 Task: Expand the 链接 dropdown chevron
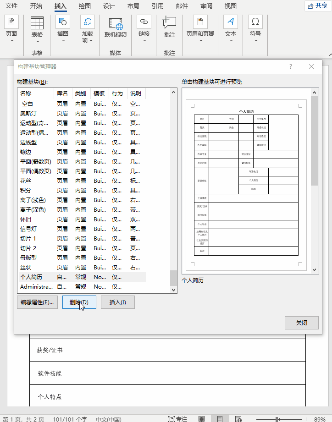[144, 41]
